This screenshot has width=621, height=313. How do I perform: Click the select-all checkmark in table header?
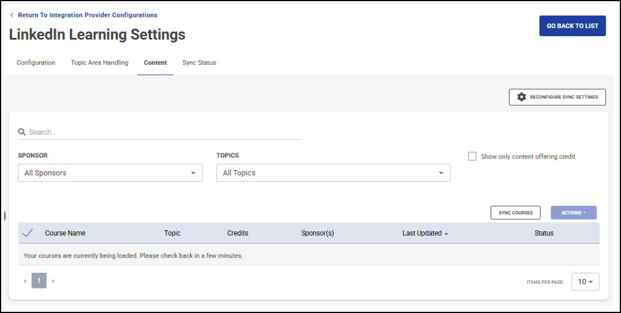[27, 233]
